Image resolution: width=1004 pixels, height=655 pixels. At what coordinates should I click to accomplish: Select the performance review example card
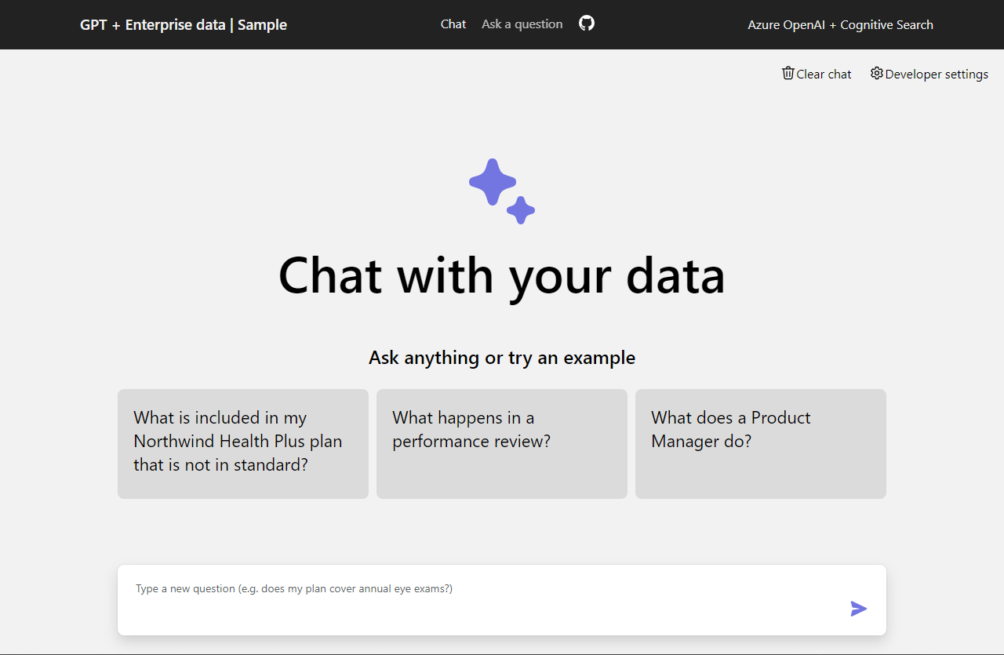pos(501,443)
